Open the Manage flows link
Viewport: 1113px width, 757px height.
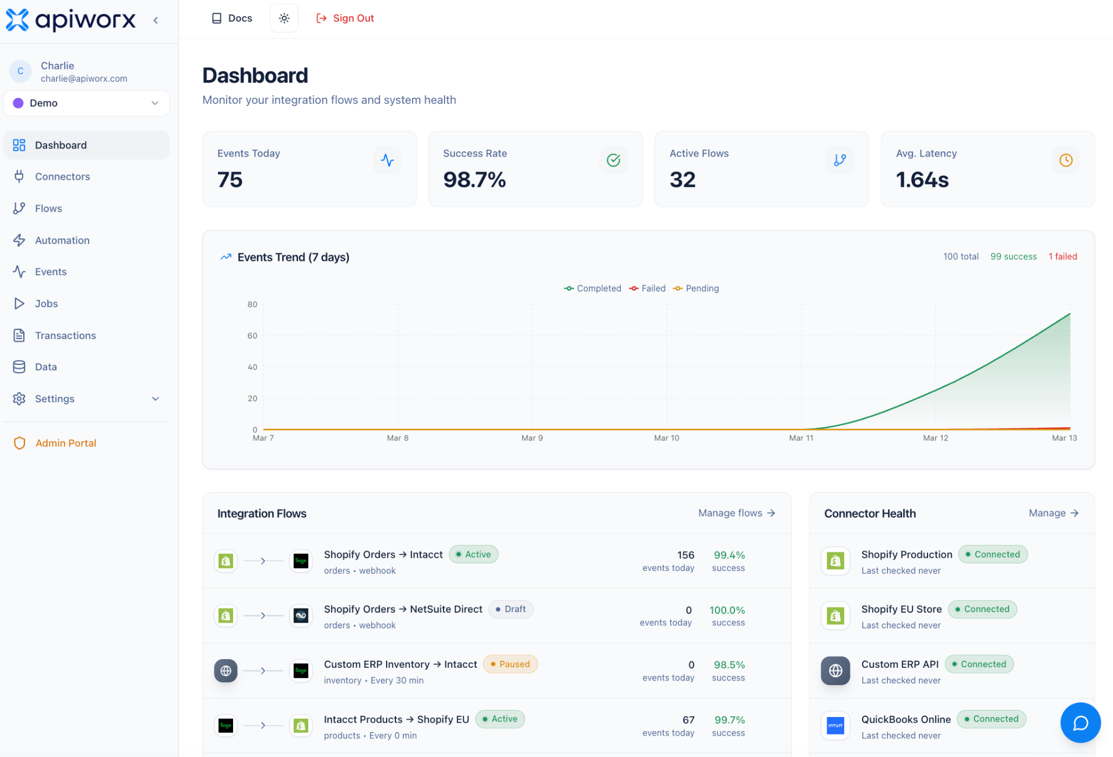click(736, 513)
